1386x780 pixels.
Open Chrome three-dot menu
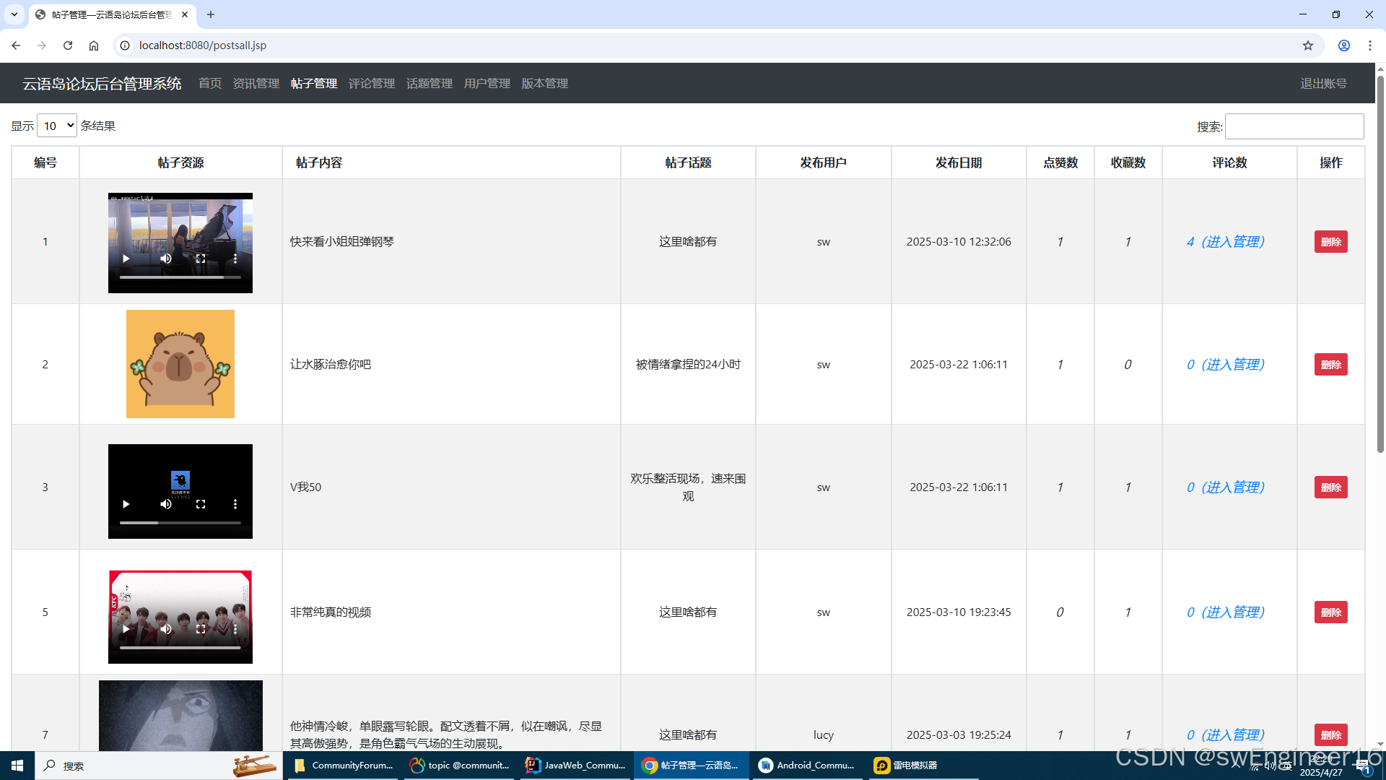point(1369,45)
